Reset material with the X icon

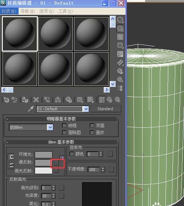click(x=36, y=100)
